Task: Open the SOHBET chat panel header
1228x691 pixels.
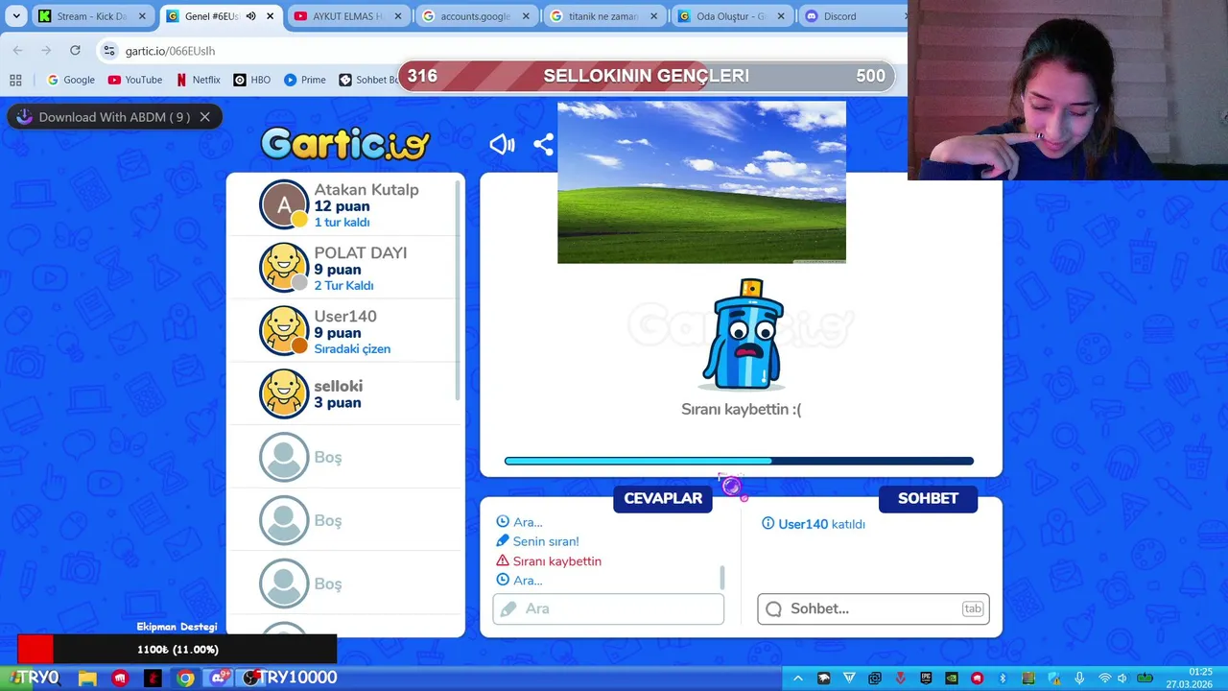Action: 928,498
